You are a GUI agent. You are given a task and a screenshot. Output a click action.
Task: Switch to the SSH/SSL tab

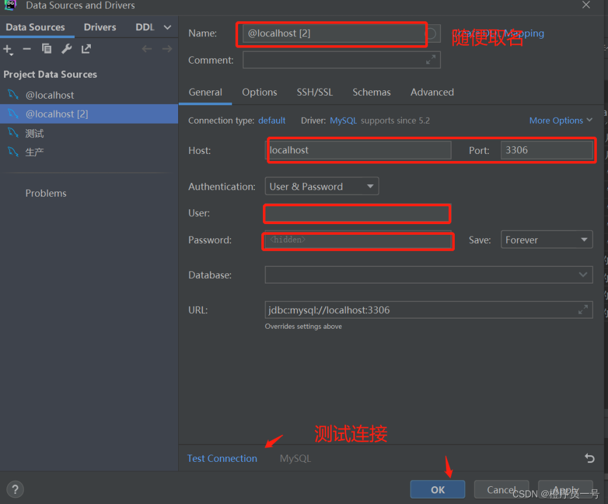(x=315, y=92)
